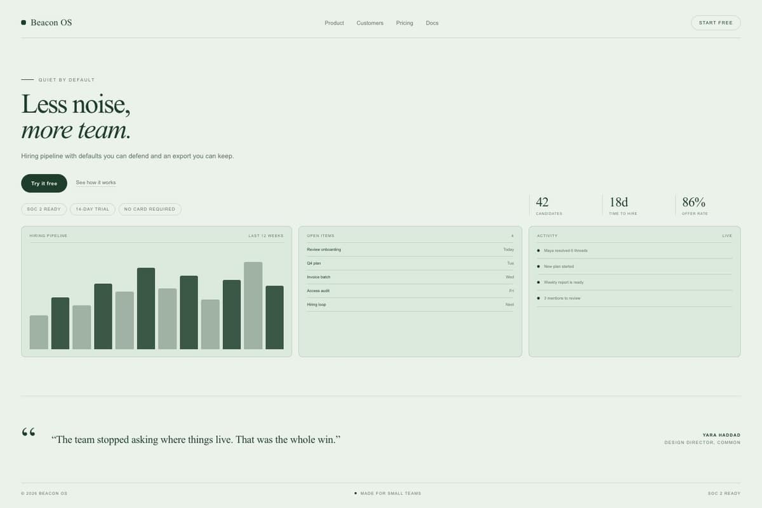
Task: Click the Try it free button
Action: click(44, 184)
